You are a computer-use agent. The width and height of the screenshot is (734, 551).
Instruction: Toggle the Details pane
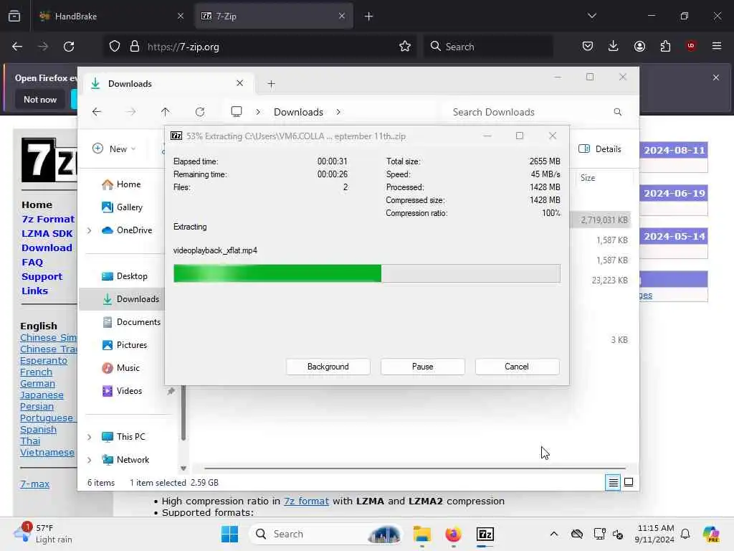[x=600, y=149]
